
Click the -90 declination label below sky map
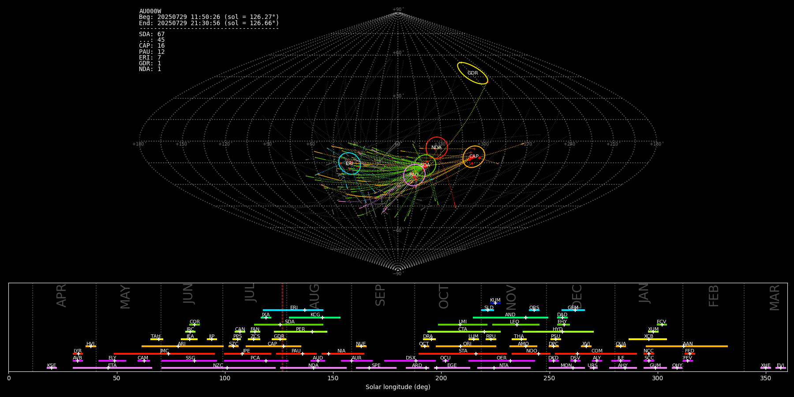click(397, 274)
